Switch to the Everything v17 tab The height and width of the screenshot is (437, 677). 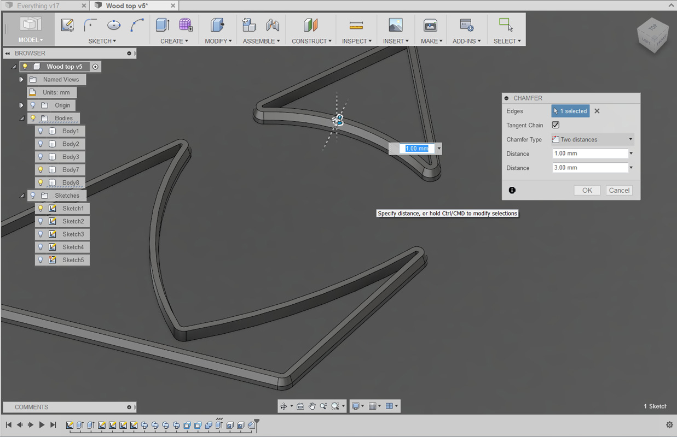(45, 5)
